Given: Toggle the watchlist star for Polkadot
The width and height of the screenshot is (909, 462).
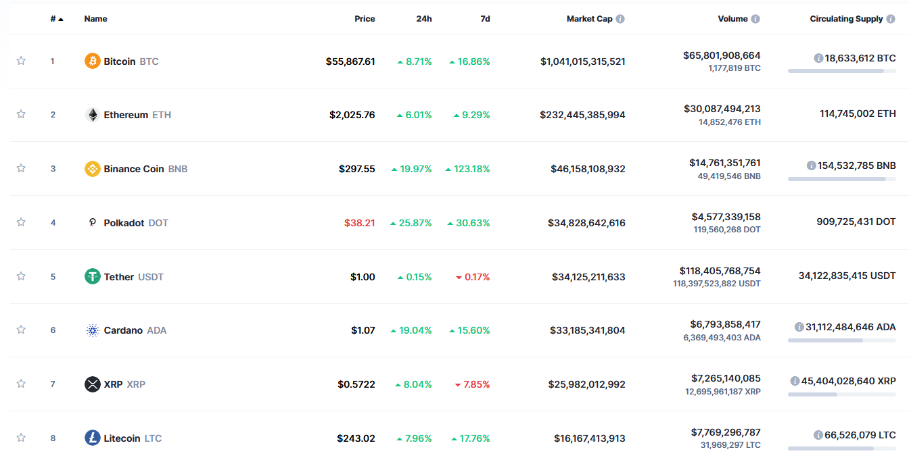Looking at the screenshot, I should click(21, 222).
